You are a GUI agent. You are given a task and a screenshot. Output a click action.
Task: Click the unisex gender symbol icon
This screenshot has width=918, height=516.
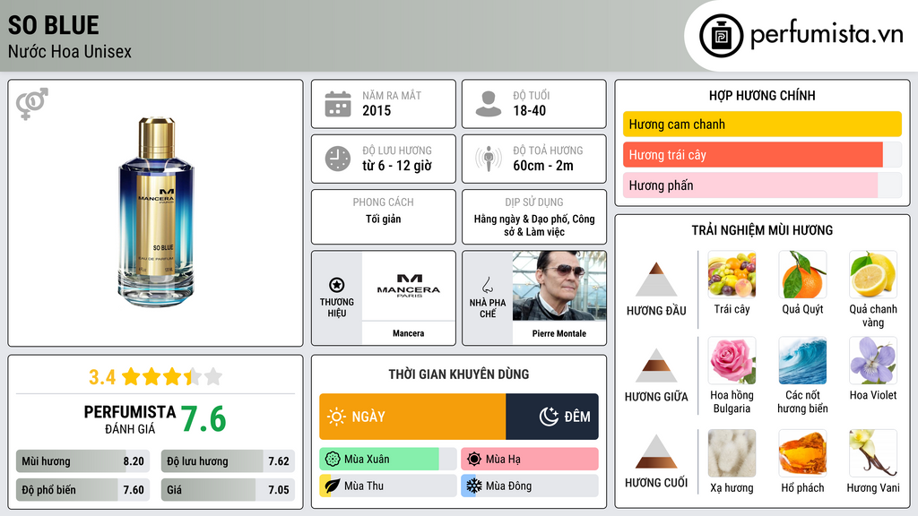coord(31,104)
